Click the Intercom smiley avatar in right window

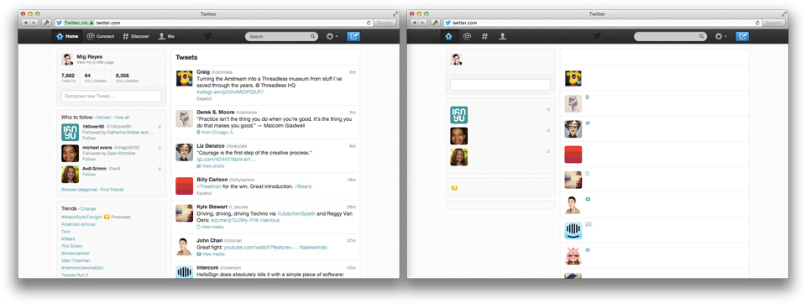click(x=573, y=230)
